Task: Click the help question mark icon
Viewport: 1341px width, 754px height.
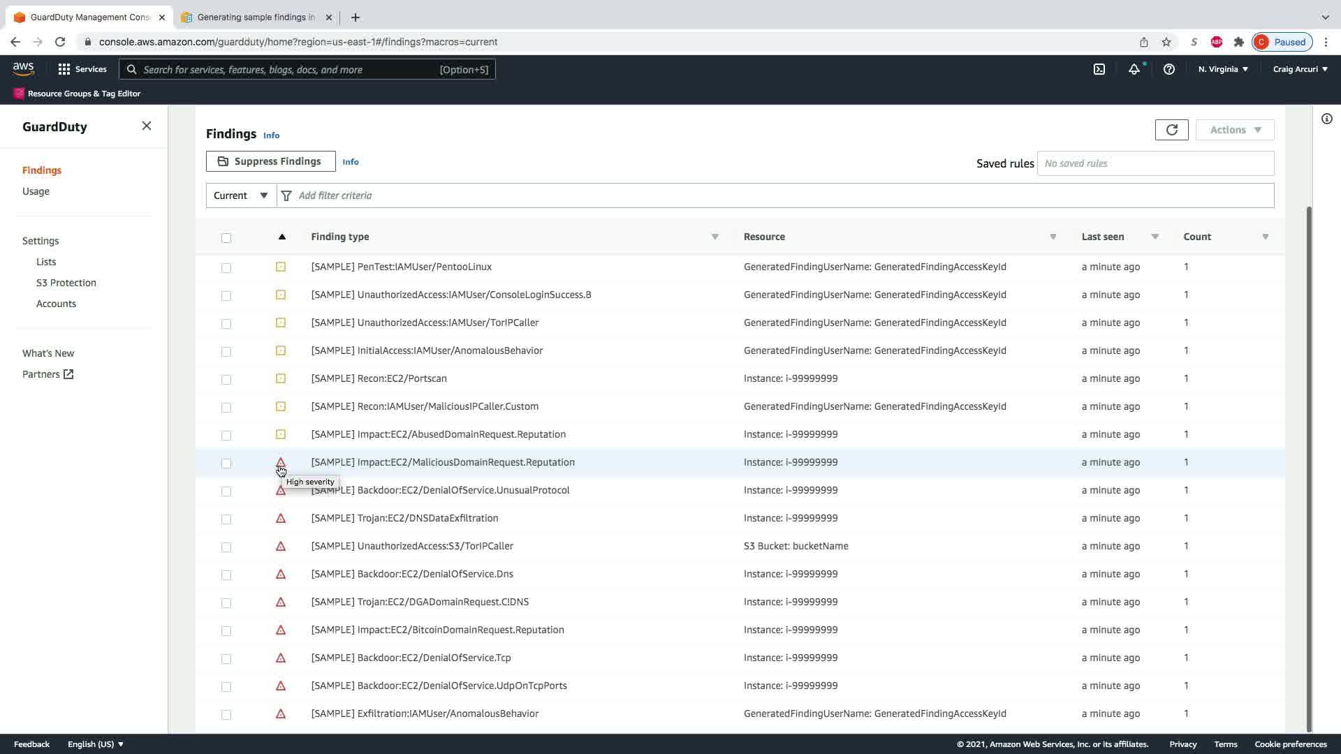Action: [1168, 69]
